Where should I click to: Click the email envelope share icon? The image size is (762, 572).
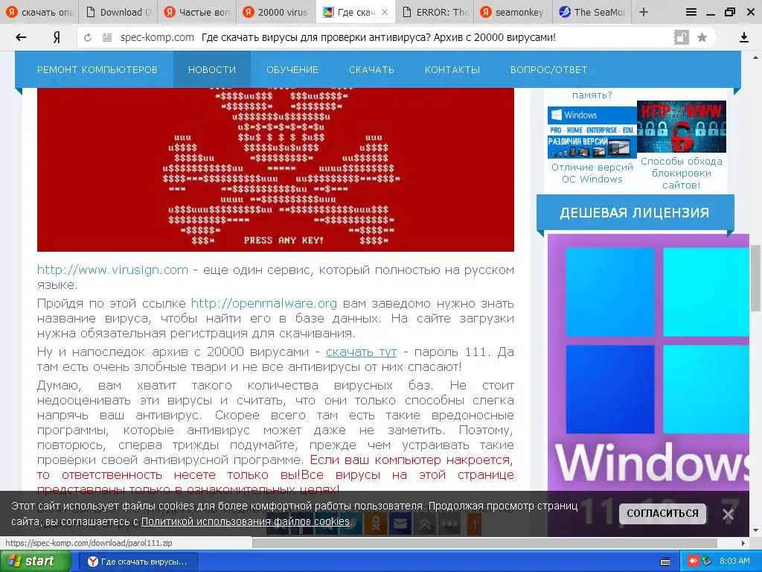(400, 524)
